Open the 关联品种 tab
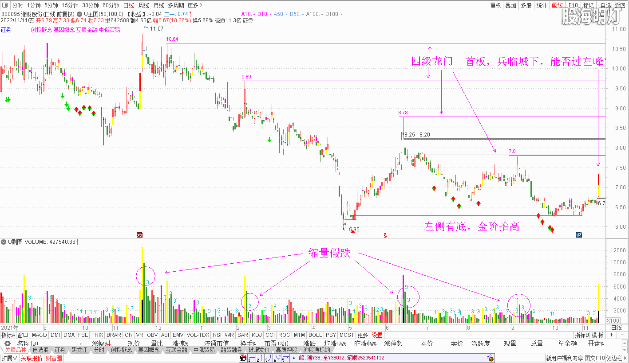Screen dimensions: 629x363 15,350
